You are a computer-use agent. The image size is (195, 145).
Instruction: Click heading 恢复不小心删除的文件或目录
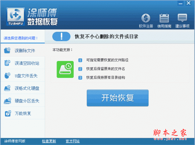pyautogui.click(x=107, y=37)
